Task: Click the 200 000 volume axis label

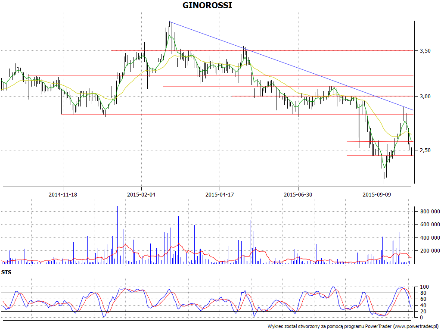Action: coord(429,251)
